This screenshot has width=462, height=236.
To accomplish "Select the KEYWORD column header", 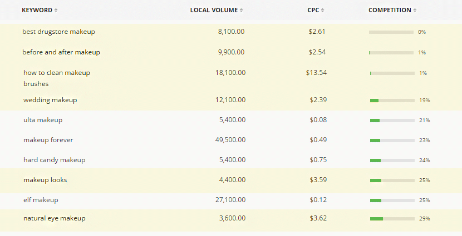I will (x=37, y=11).
